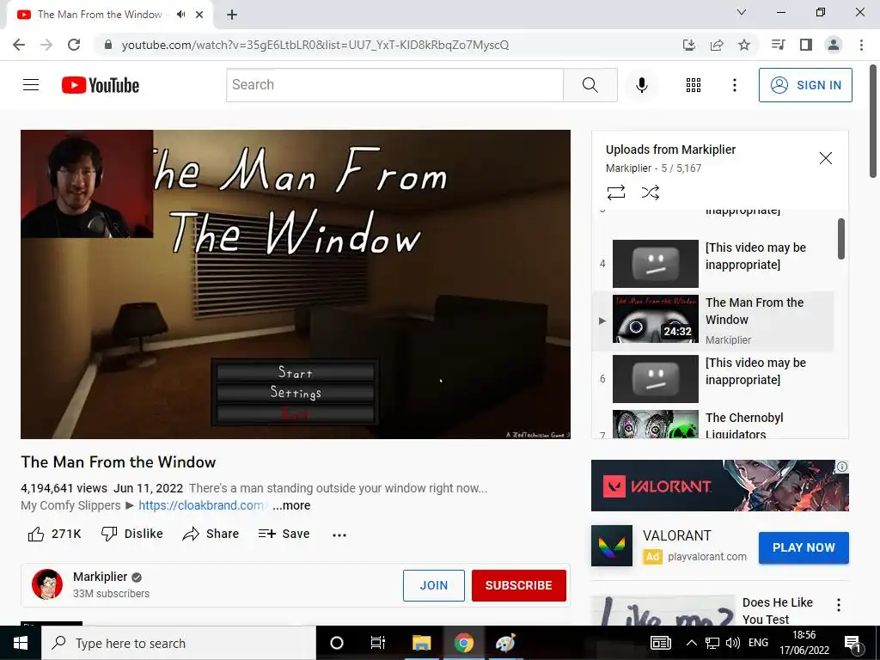The width and height of the screenshot is (880, 660).
Task: Show hidden system tray icons
Action: [x=692, y=643]
